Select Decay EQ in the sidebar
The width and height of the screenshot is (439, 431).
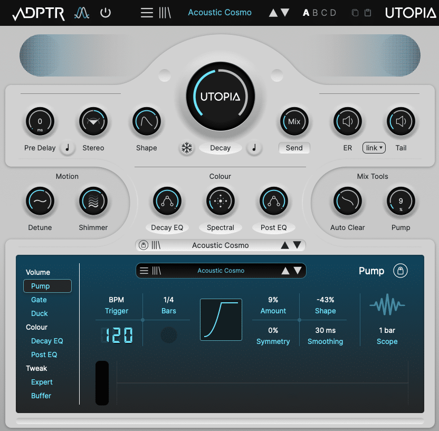coord(47,341)
